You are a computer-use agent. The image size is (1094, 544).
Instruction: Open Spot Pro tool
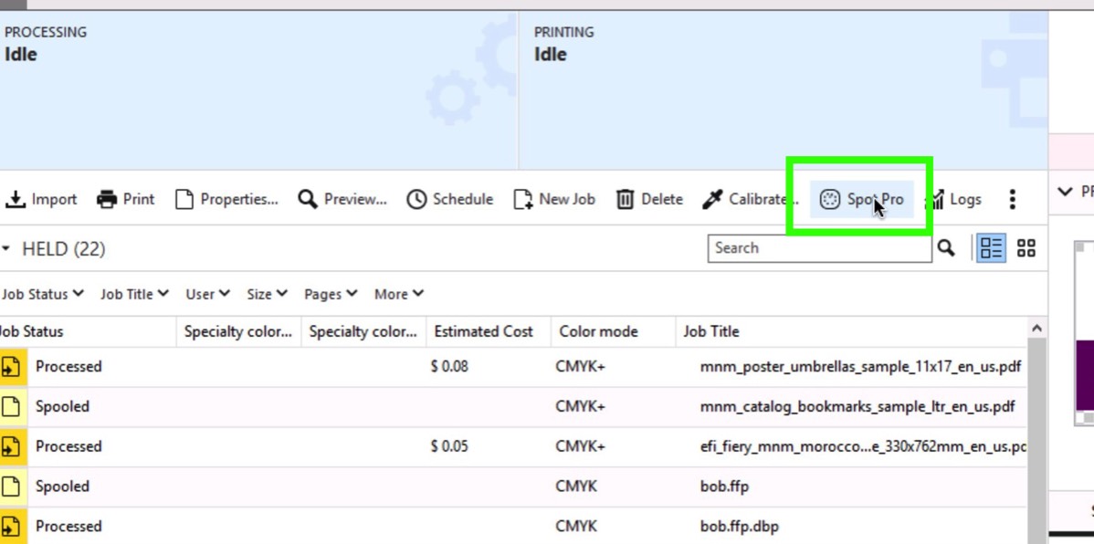(x=861, y=199)
